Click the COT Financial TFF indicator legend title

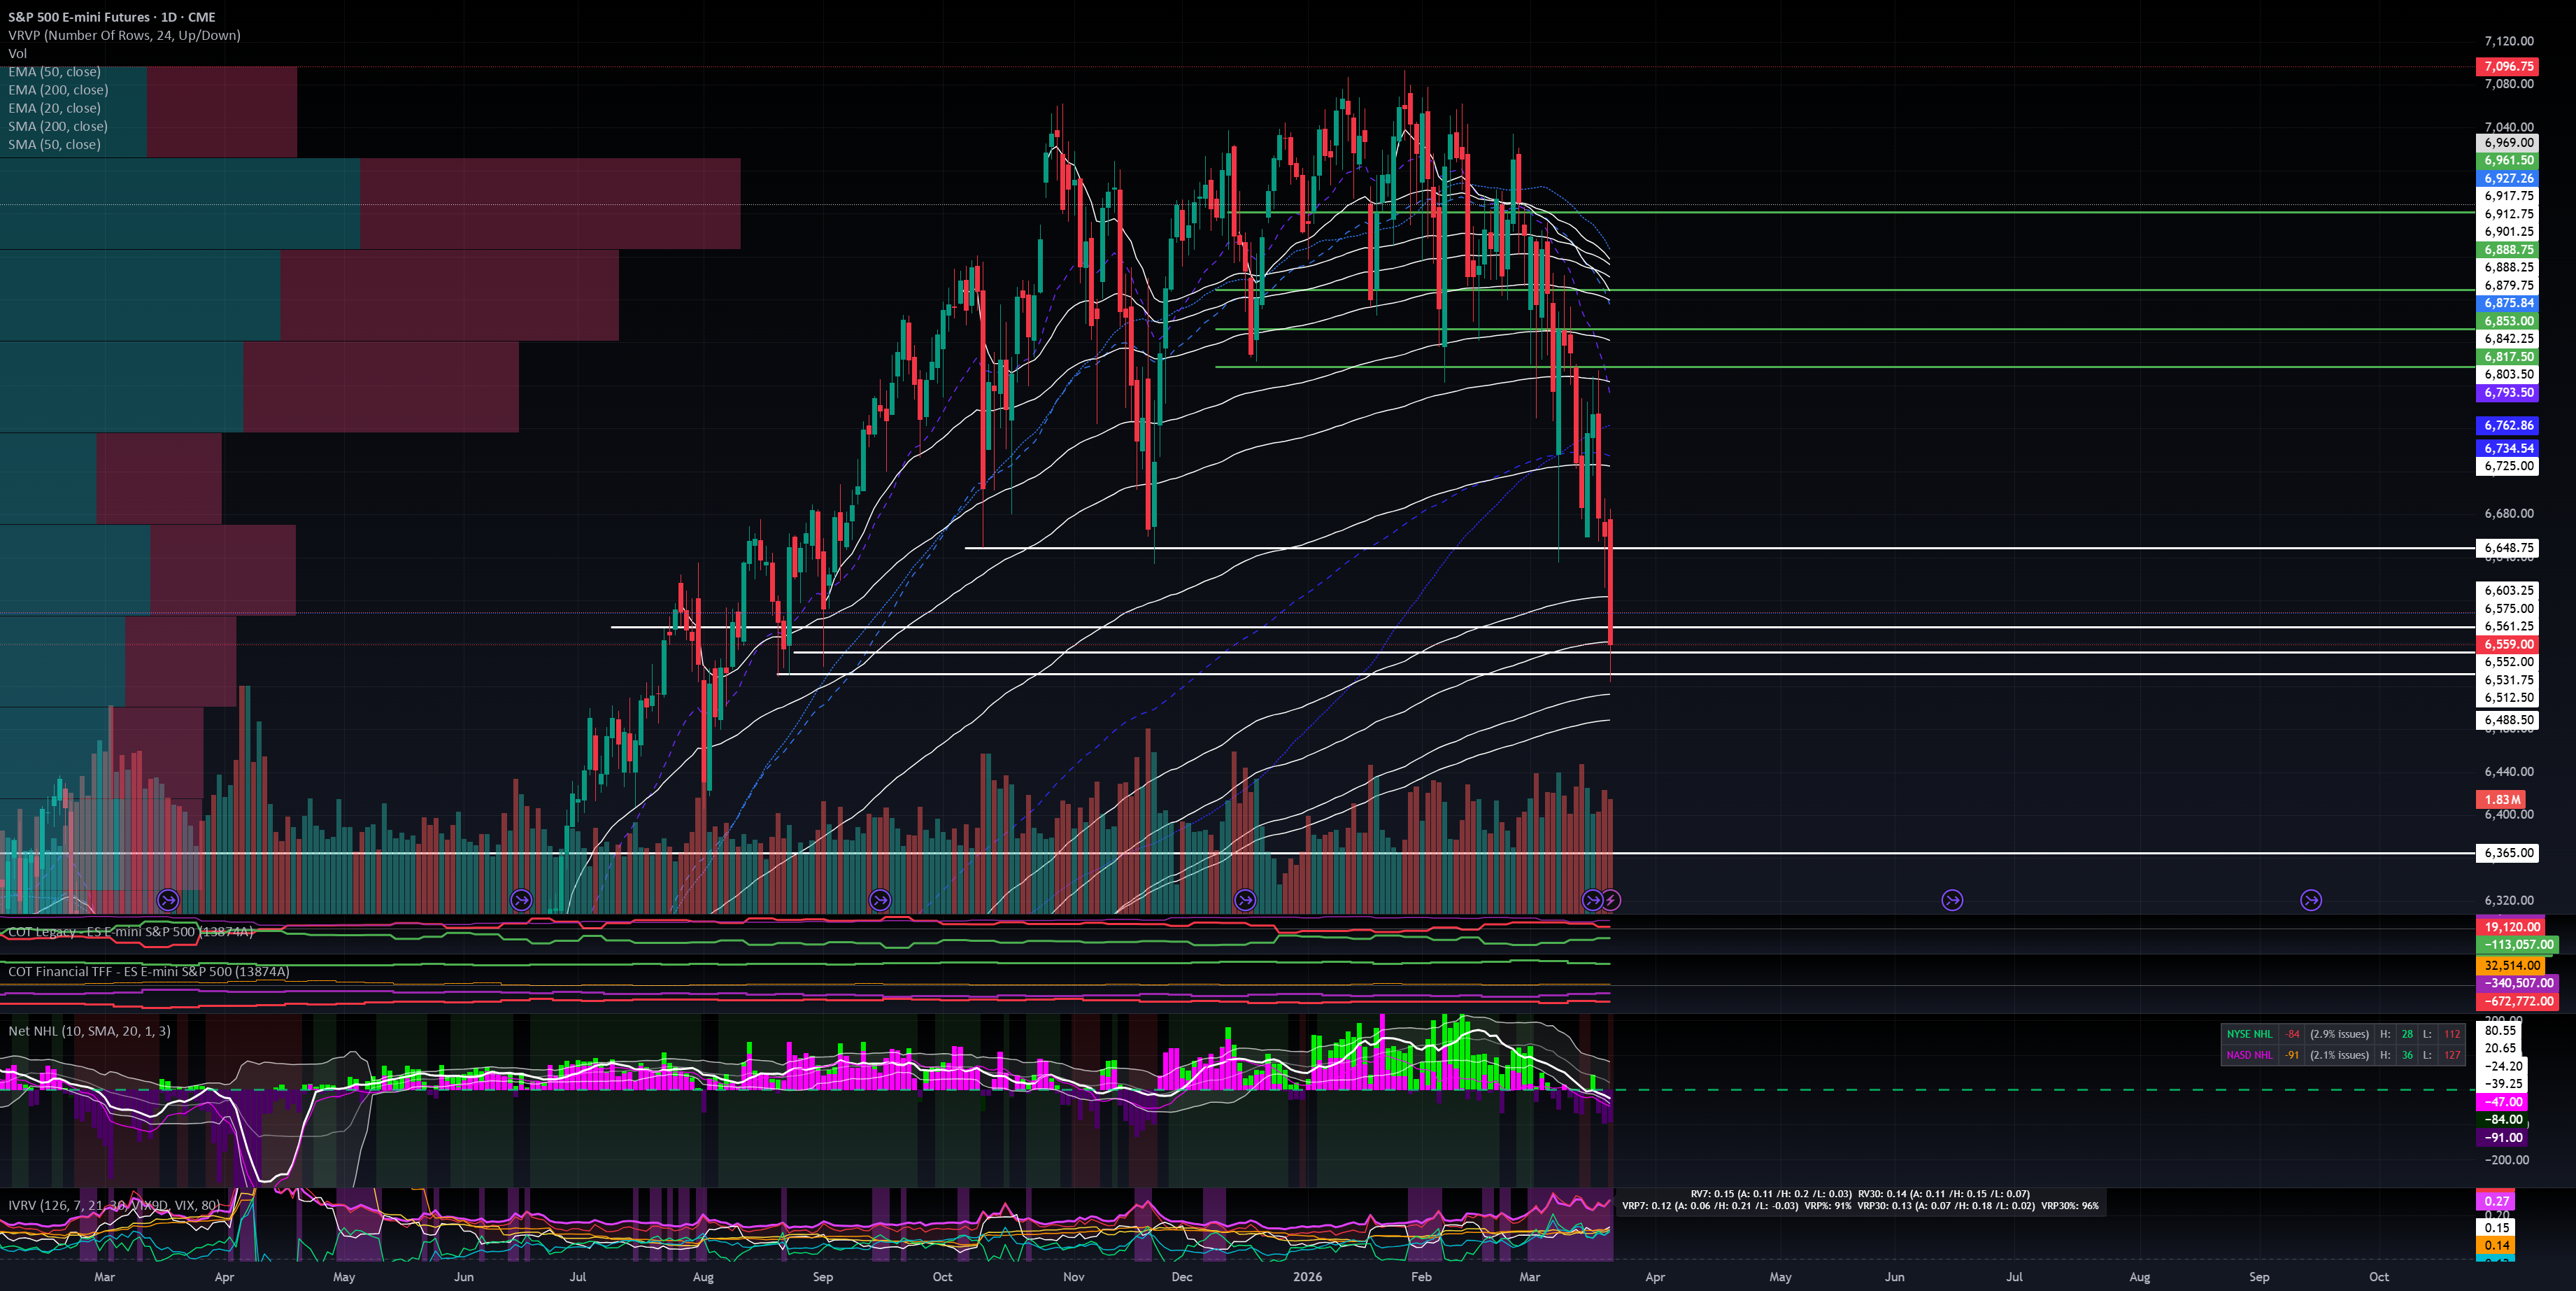pyautogui.click(x=149, y=972)
